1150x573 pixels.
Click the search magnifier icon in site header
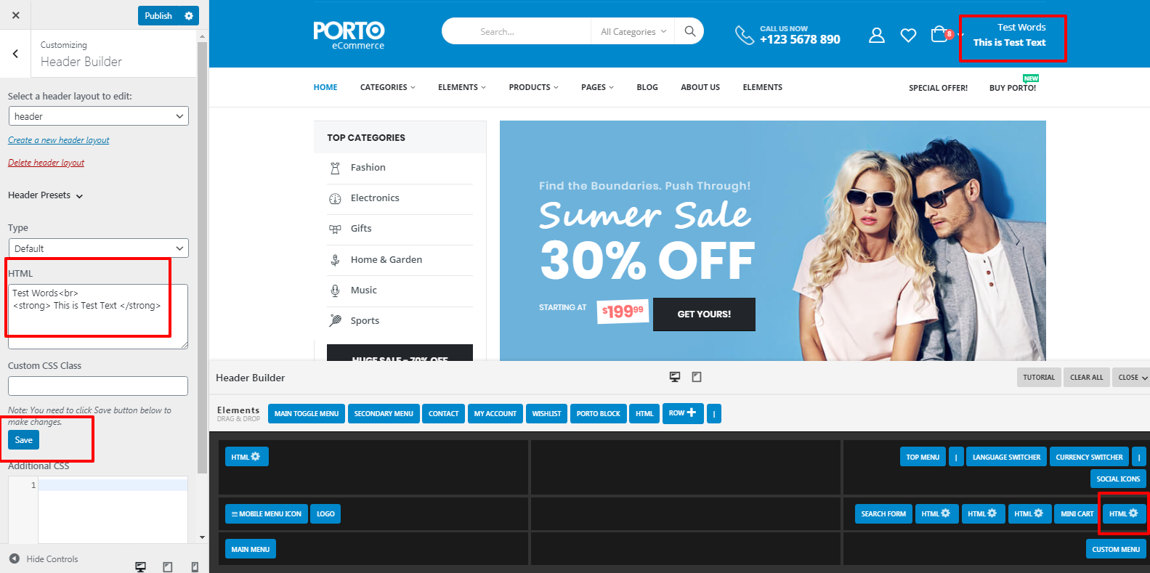[690, 31]
